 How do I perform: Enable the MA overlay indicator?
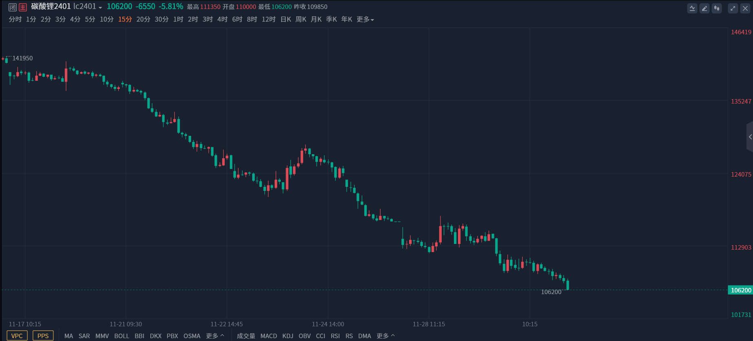pyautogui.click(x=68, y=336)
